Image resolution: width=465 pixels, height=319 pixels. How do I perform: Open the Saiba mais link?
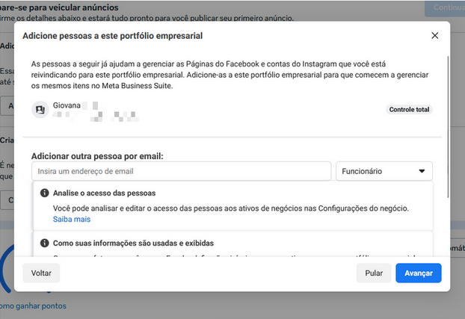tap(71, 220)
